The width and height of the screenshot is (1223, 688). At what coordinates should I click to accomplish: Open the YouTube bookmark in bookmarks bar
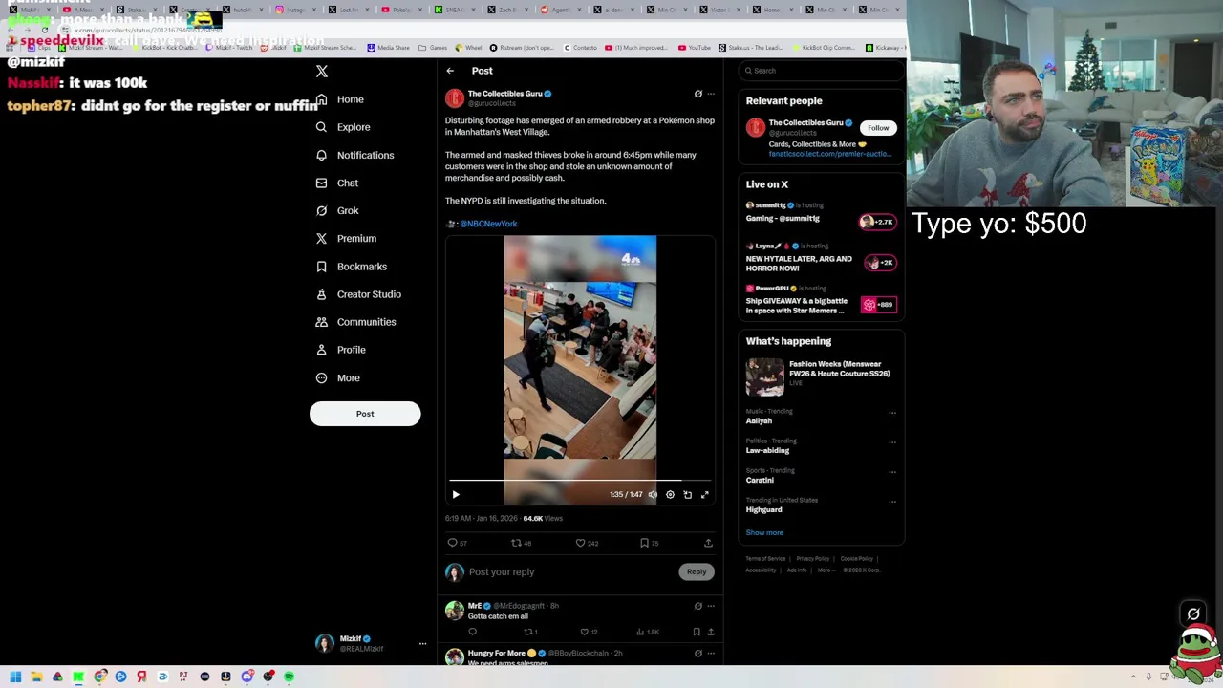[x=695, y=48]
